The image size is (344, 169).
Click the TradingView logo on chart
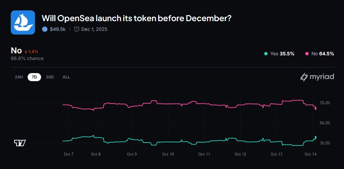click(x=20, y=143)
